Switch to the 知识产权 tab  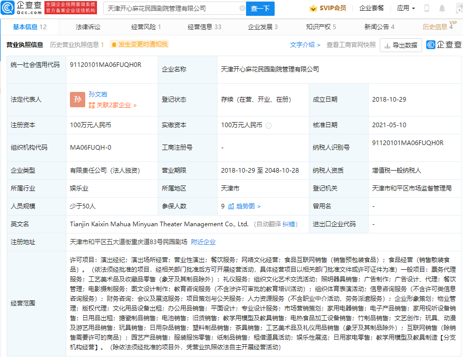point(321,27)
